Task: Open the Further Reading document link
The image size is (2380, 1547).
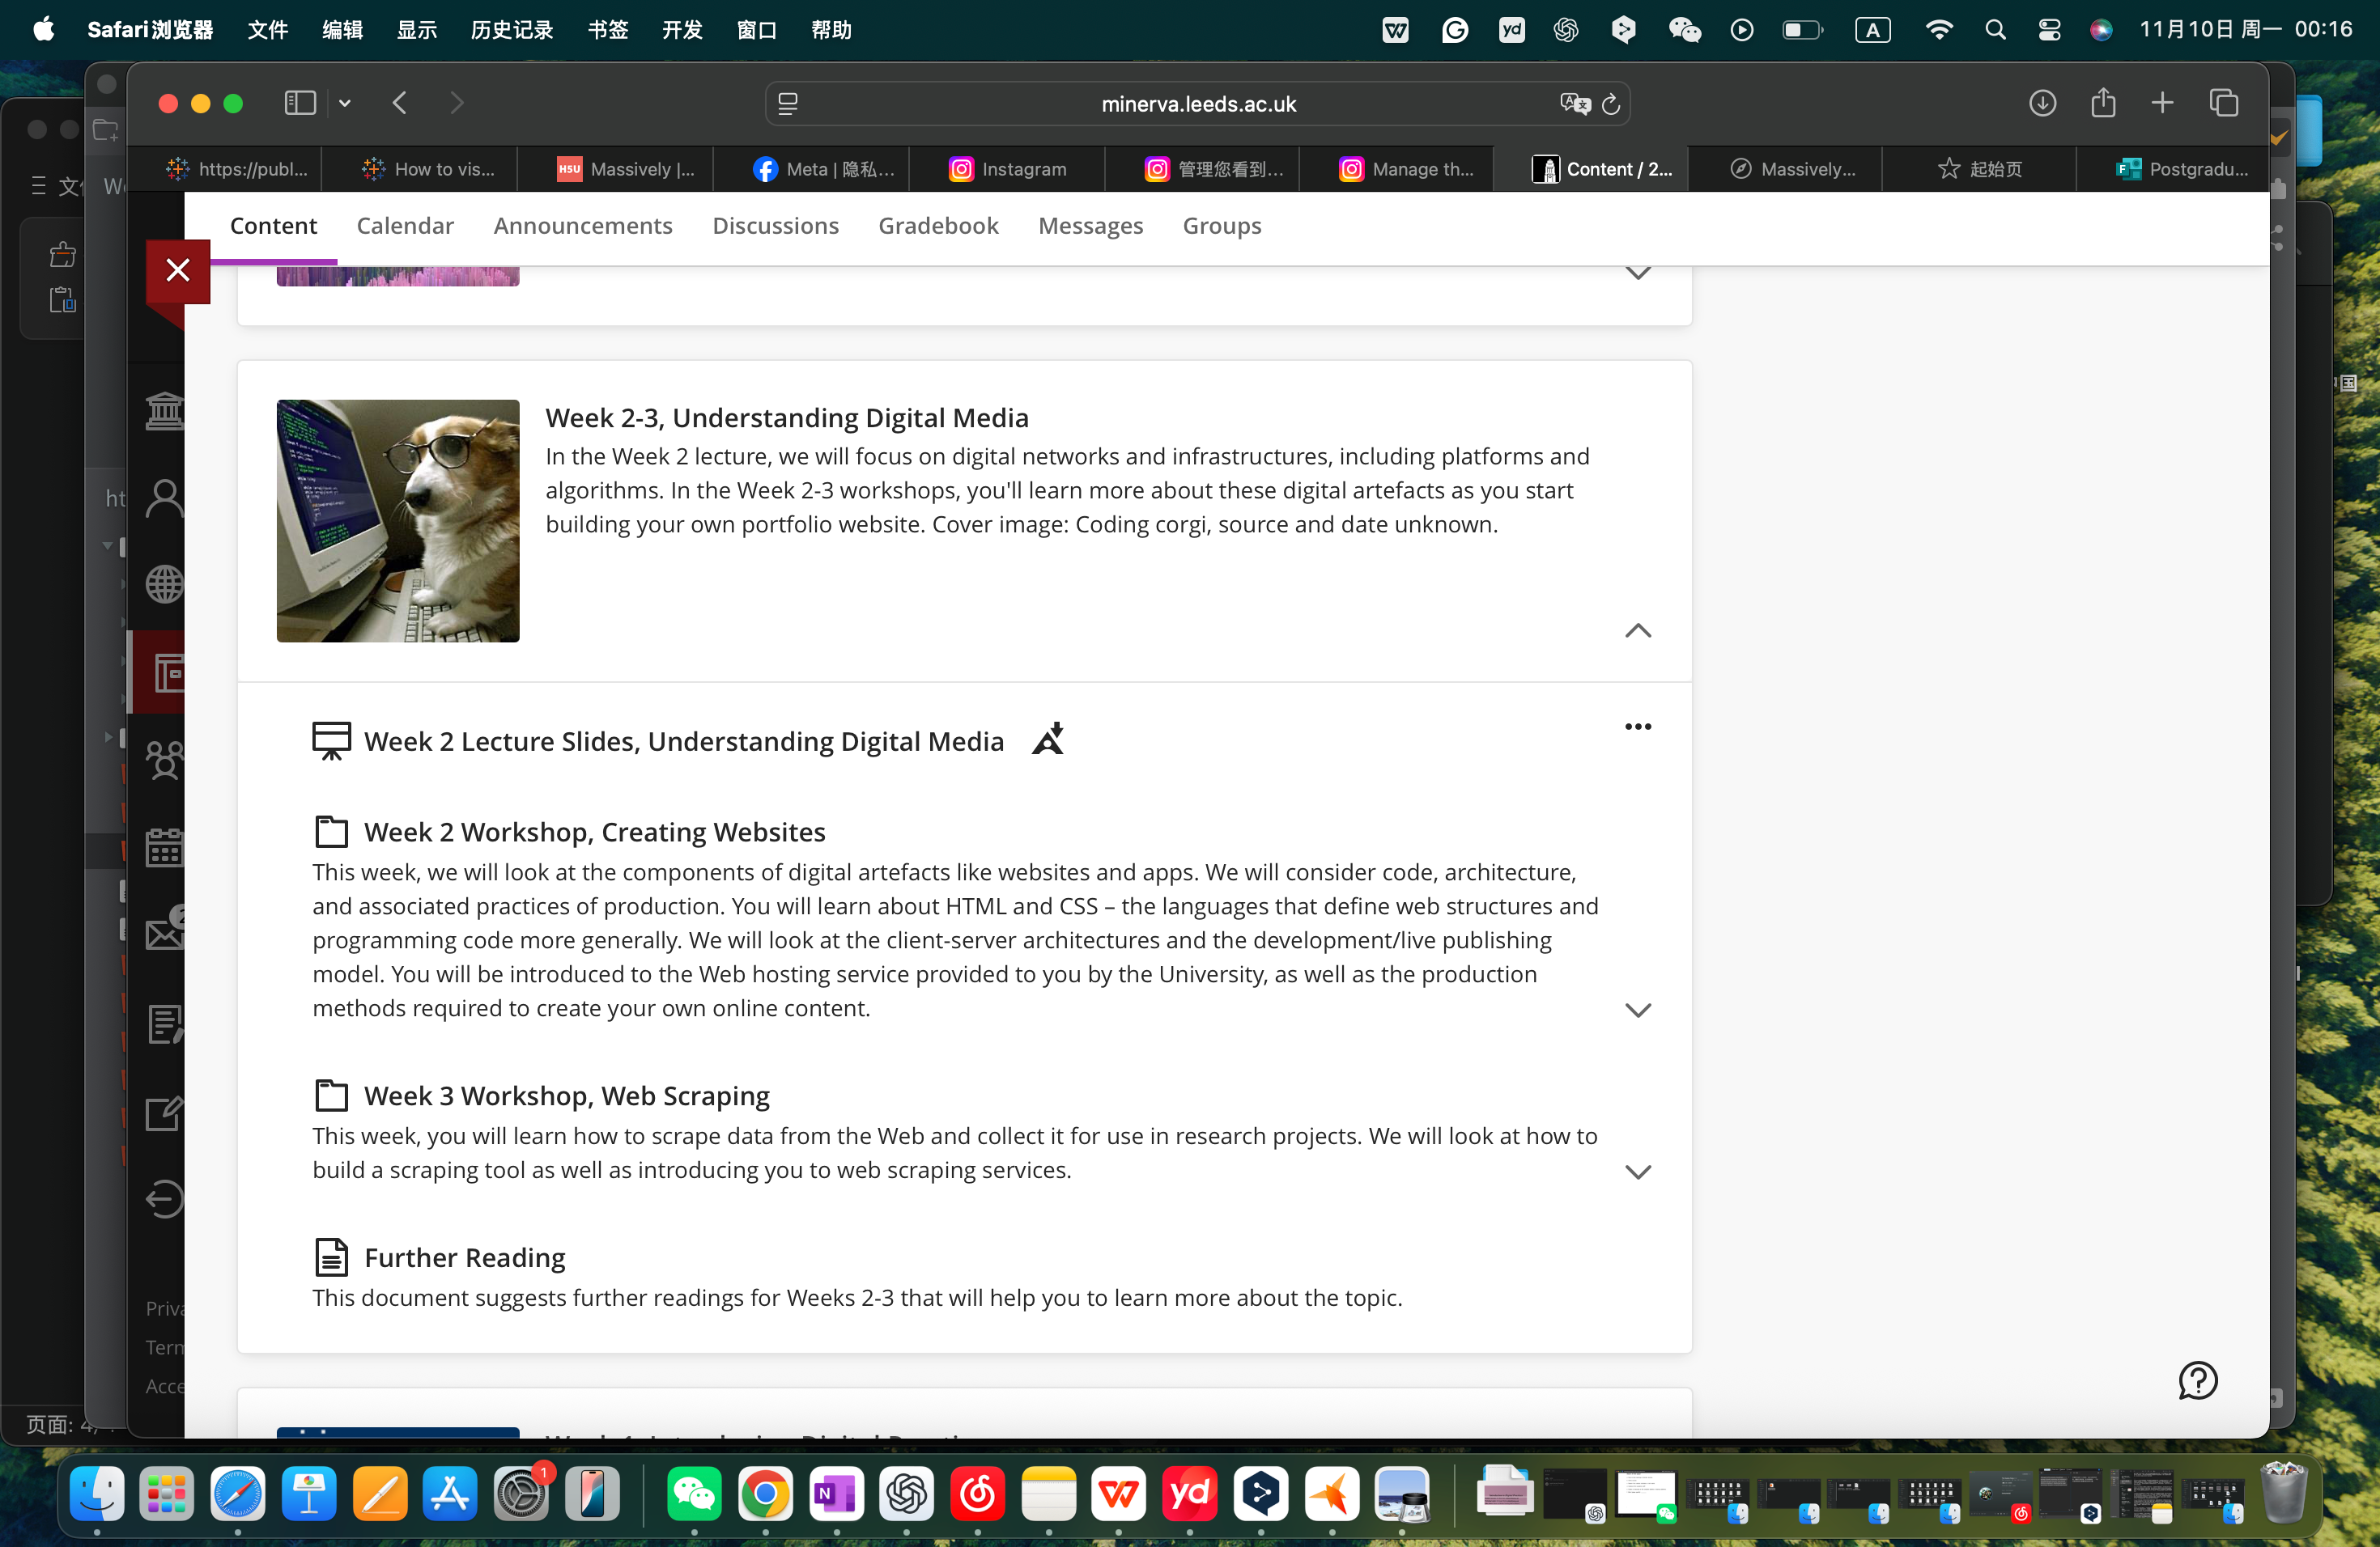Action: point(464,1257)
